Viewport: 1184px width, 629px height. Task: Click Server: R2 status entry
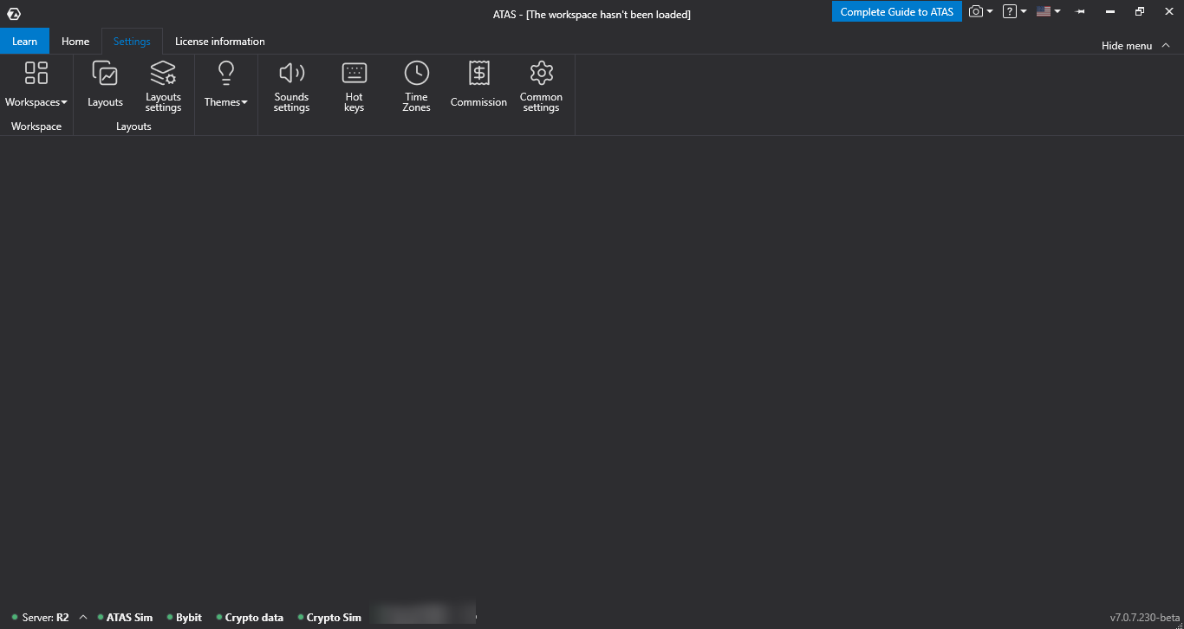[41, 618]
